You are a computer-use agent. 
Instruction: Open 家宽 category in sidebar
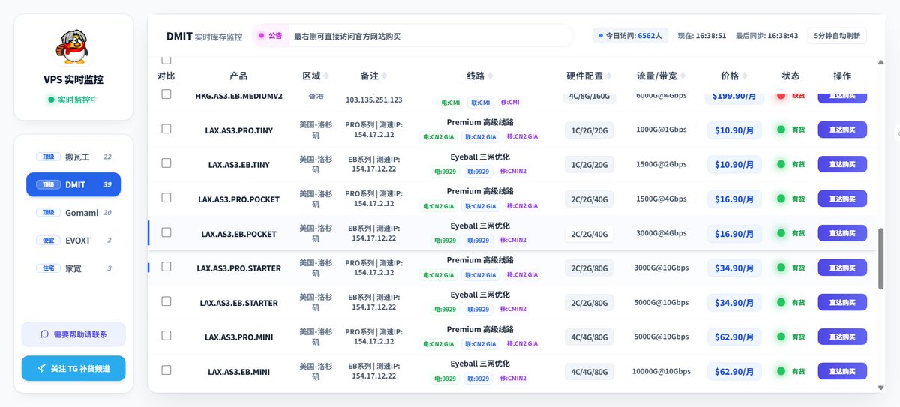pos(73,268)
